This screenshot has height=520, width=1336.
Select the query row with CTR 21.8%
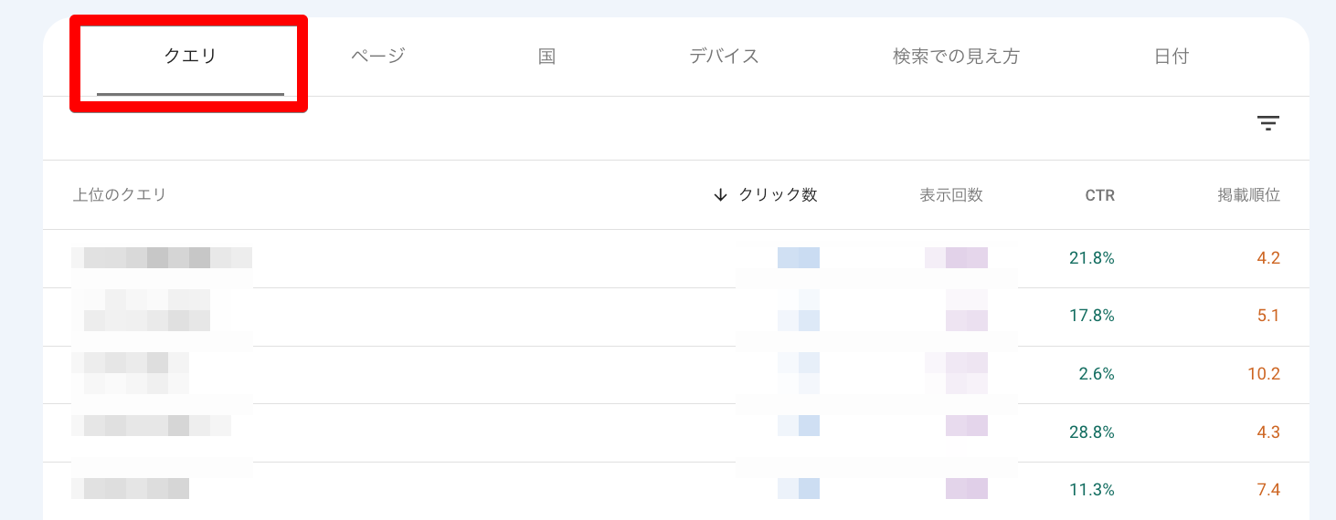[x=676, y=258]
